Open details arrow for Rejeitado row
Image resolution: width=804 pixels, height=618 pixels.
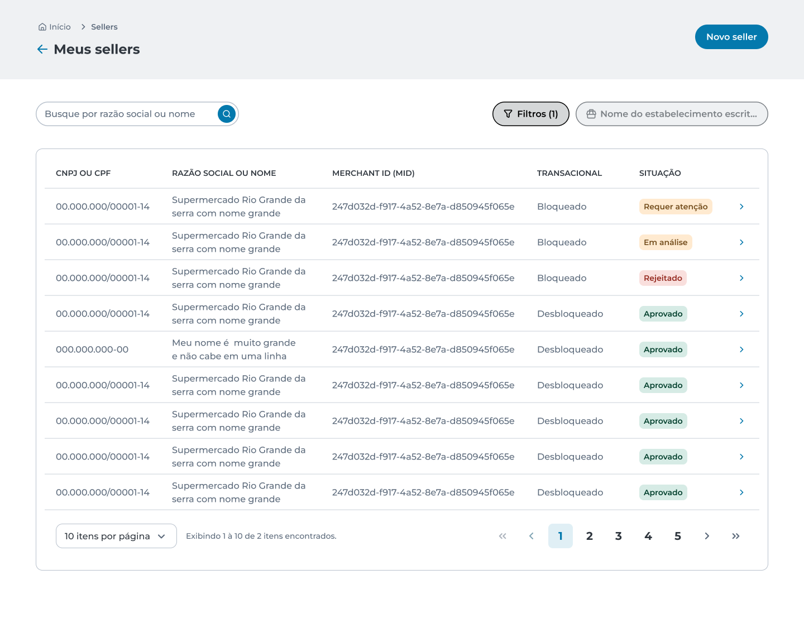(741, 278)
